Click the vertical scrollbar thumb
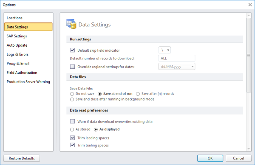Image resolution: width=255 pixels, height=165 pixels. tap(249, 55)
